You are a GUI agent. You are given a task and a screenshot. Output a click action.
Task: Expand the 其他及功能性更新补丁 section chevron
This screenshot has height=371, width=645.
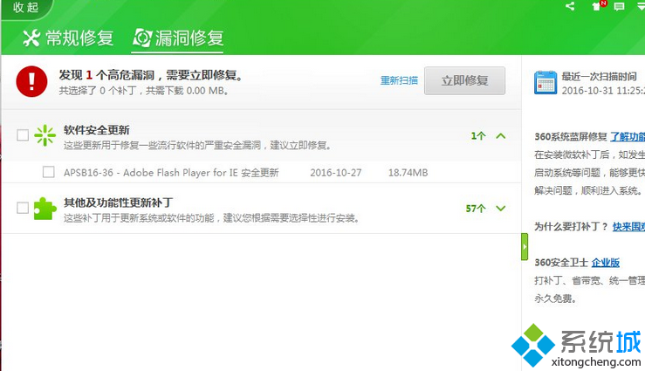pyautogui.click(x=500, y=209)
